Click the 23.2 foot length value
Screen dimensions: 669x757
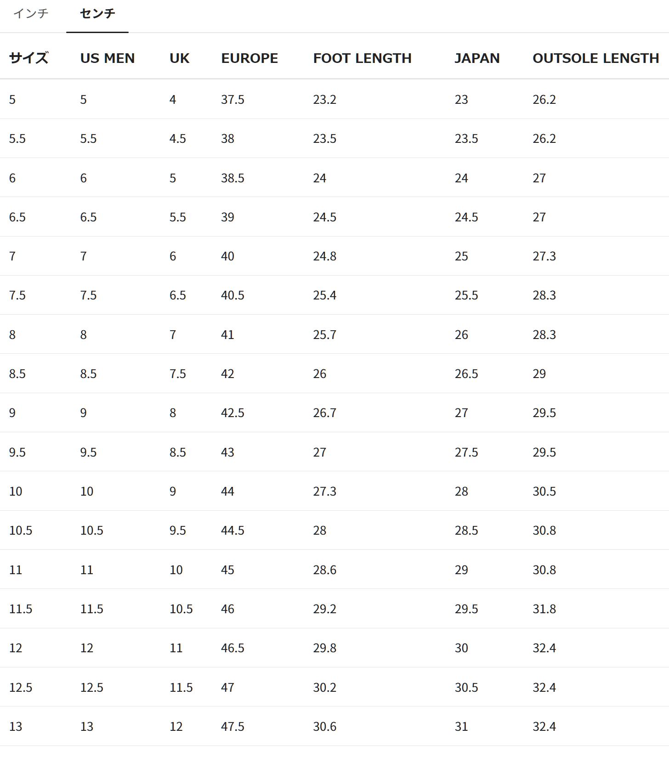[x=324, y=100]
